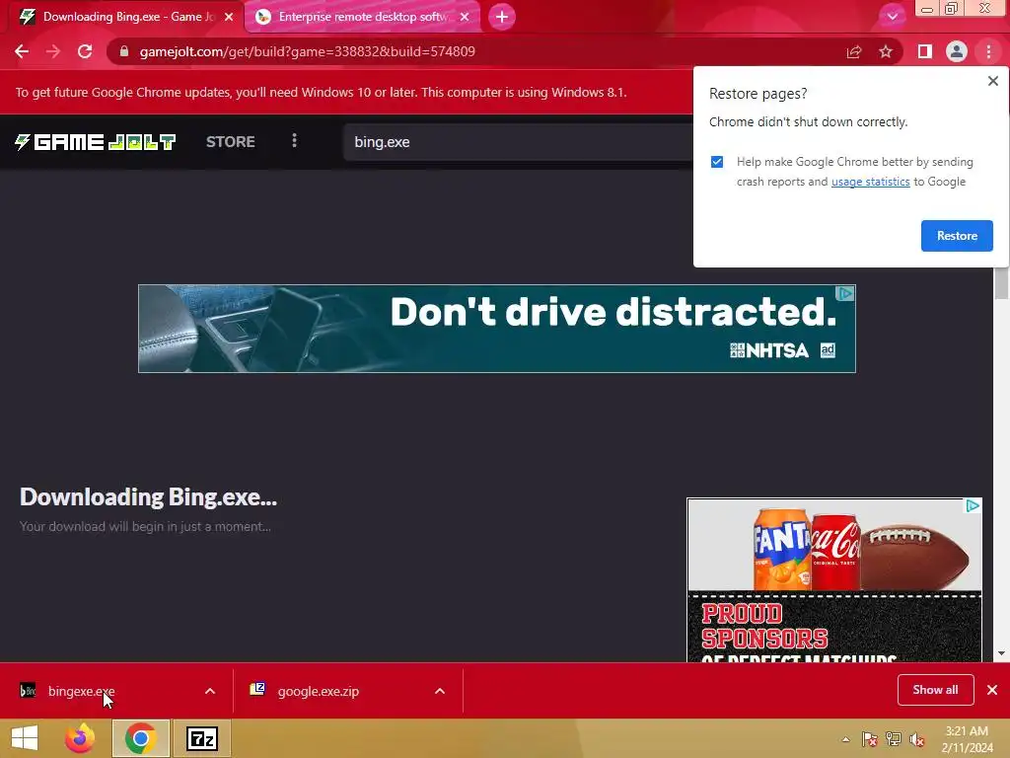Click the Restore button

[957, 236]
